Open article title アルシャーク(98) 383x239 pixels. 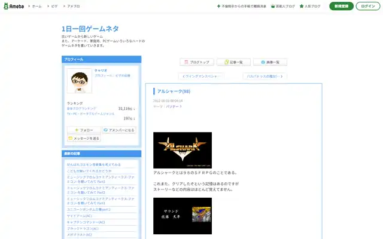tap(174, 91)
